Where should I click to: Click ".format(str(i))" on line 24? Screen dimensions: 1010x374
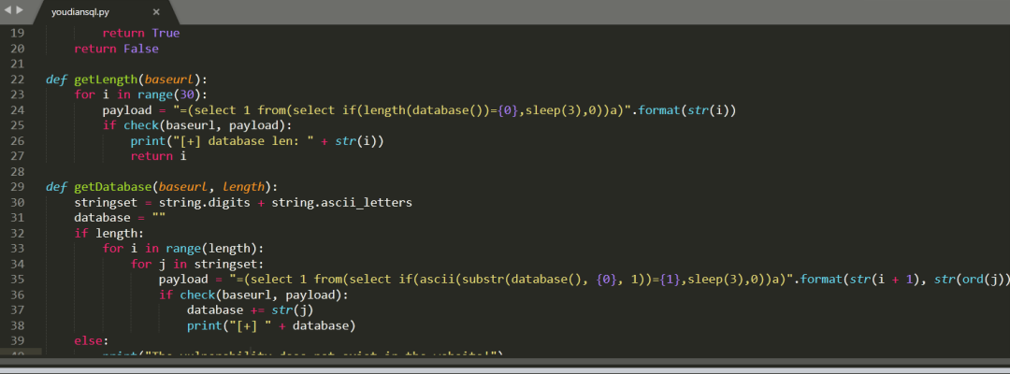click(684, 110)
